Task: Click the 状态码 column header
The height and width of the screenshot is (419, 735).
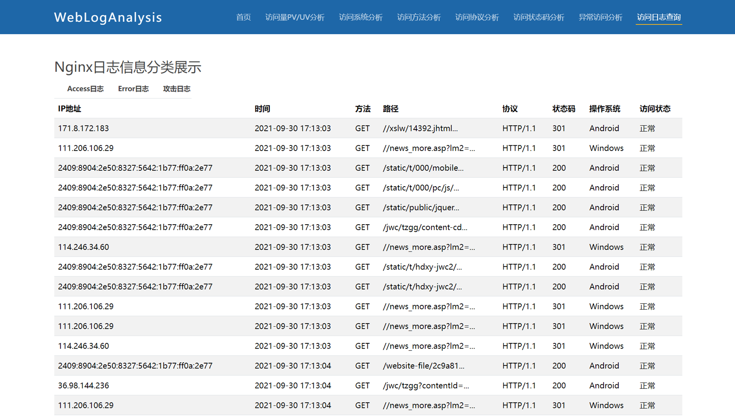Action: [563, 109]
